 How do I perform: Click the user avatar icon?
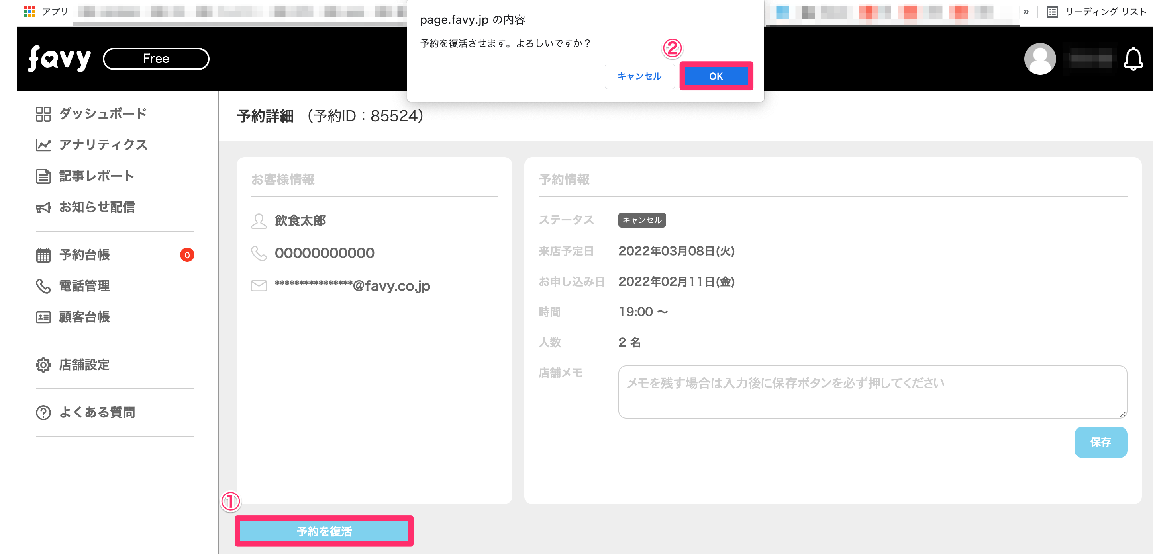coord(1039,59)
